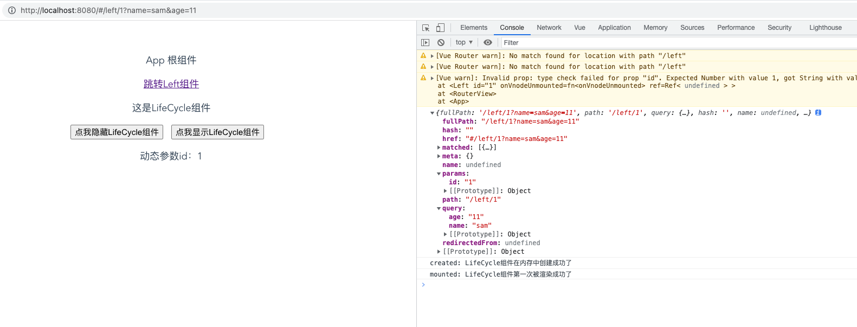
Task: Clear the console with the ban icon
Action: [x=441, y=42]
